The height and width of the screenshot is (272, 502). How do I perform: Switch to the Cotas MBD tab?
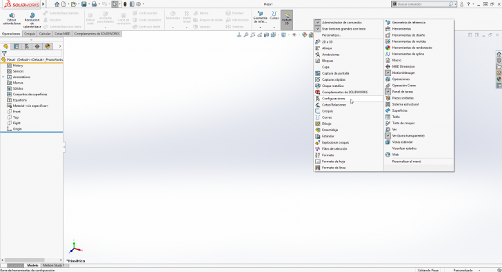pos(63,34)
